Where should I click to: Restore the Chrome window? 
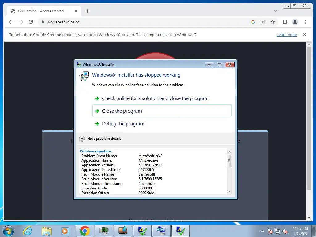(294, 6)
